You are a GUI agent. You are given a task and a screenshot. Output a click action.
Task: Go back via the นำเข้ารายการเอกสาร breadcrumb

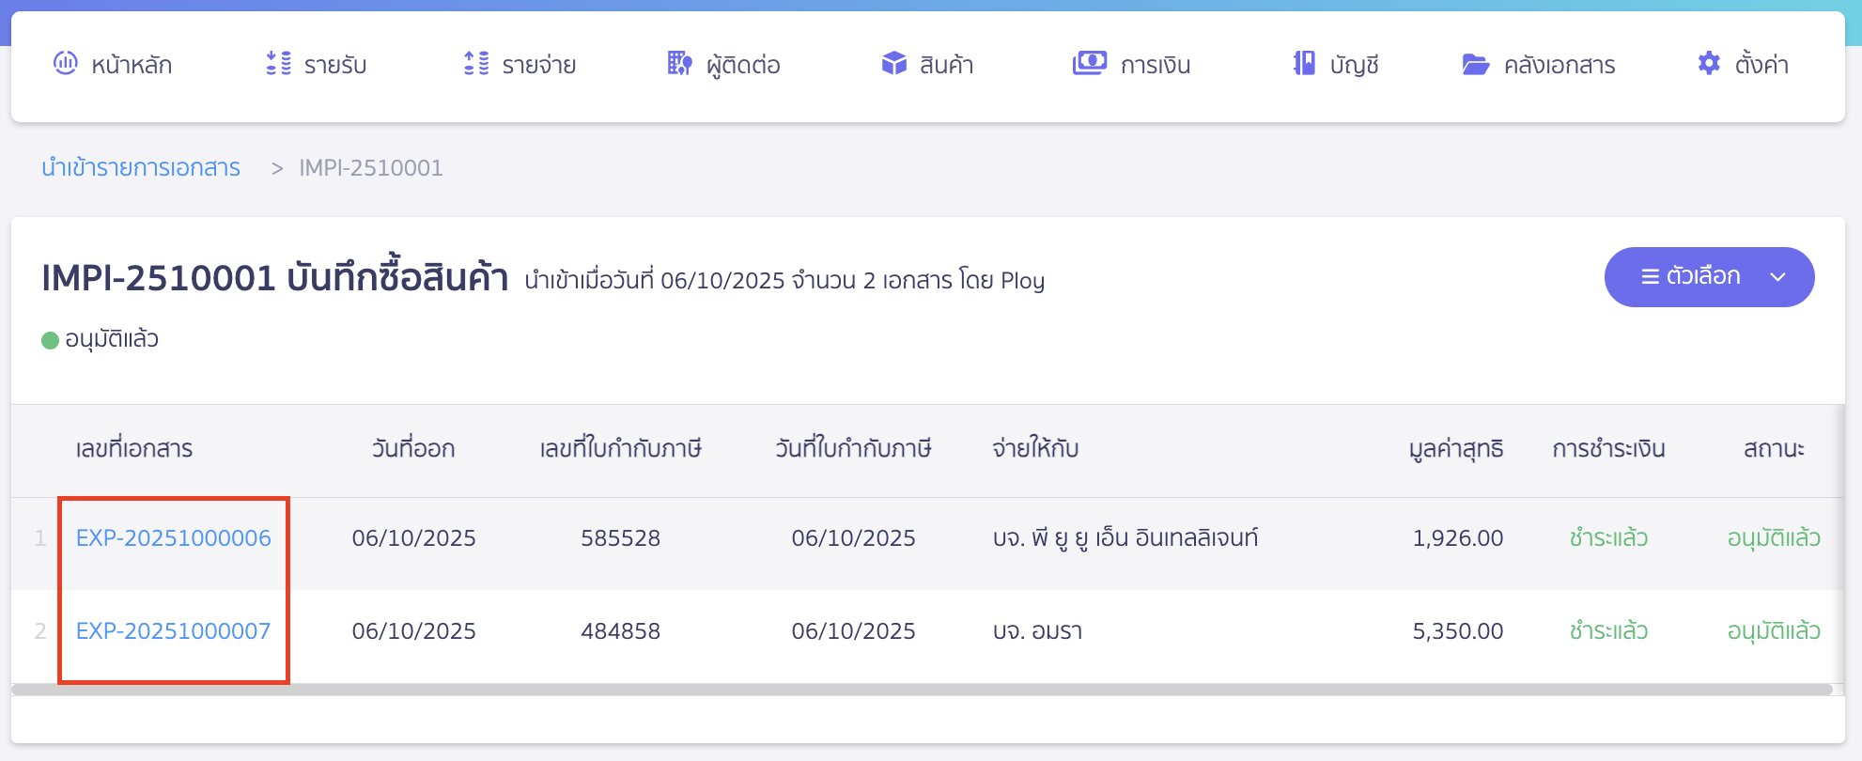140,166
